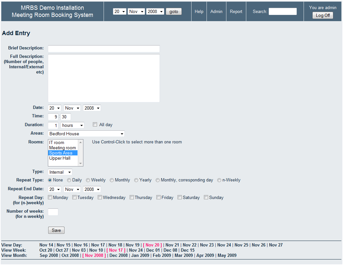Viewport: 343px width, 265px height.
Task: Check the Friday repeat day checkbox
Action: 158,197
